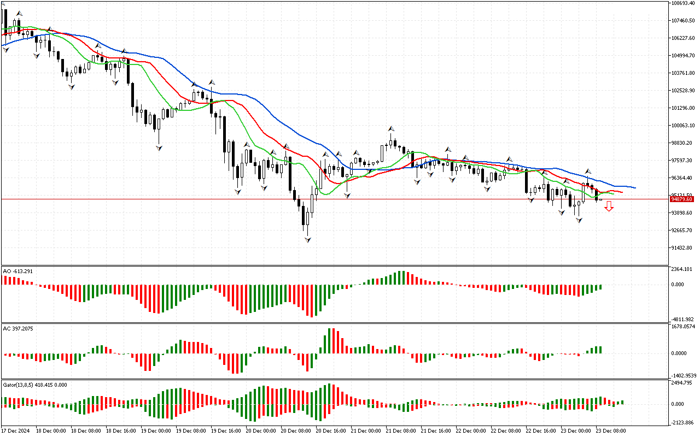Click the AC 397.2075 indicator label
This screenshot has width=700, height=437.
pyautogui.click(x=18, y=329)
